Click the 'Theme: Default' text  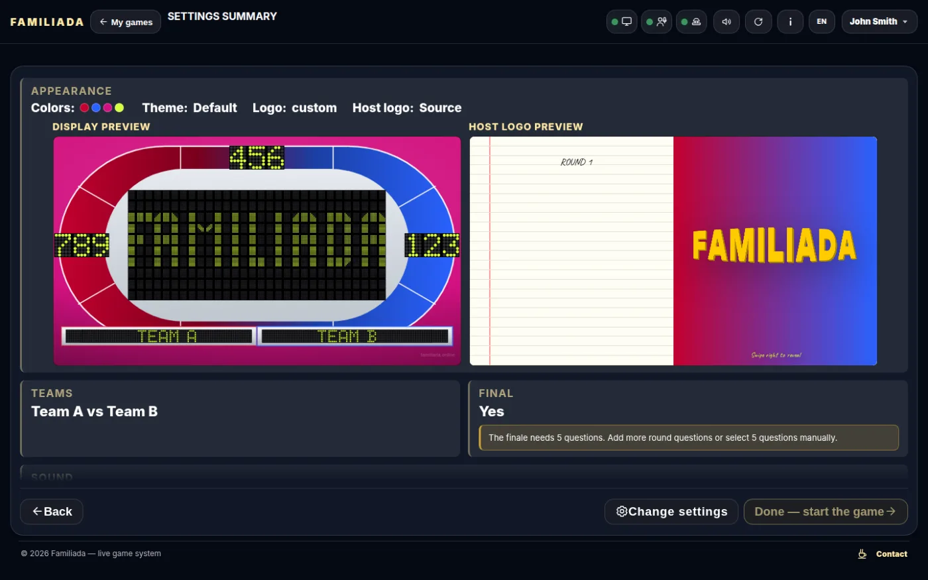click(x=190, y=108)
